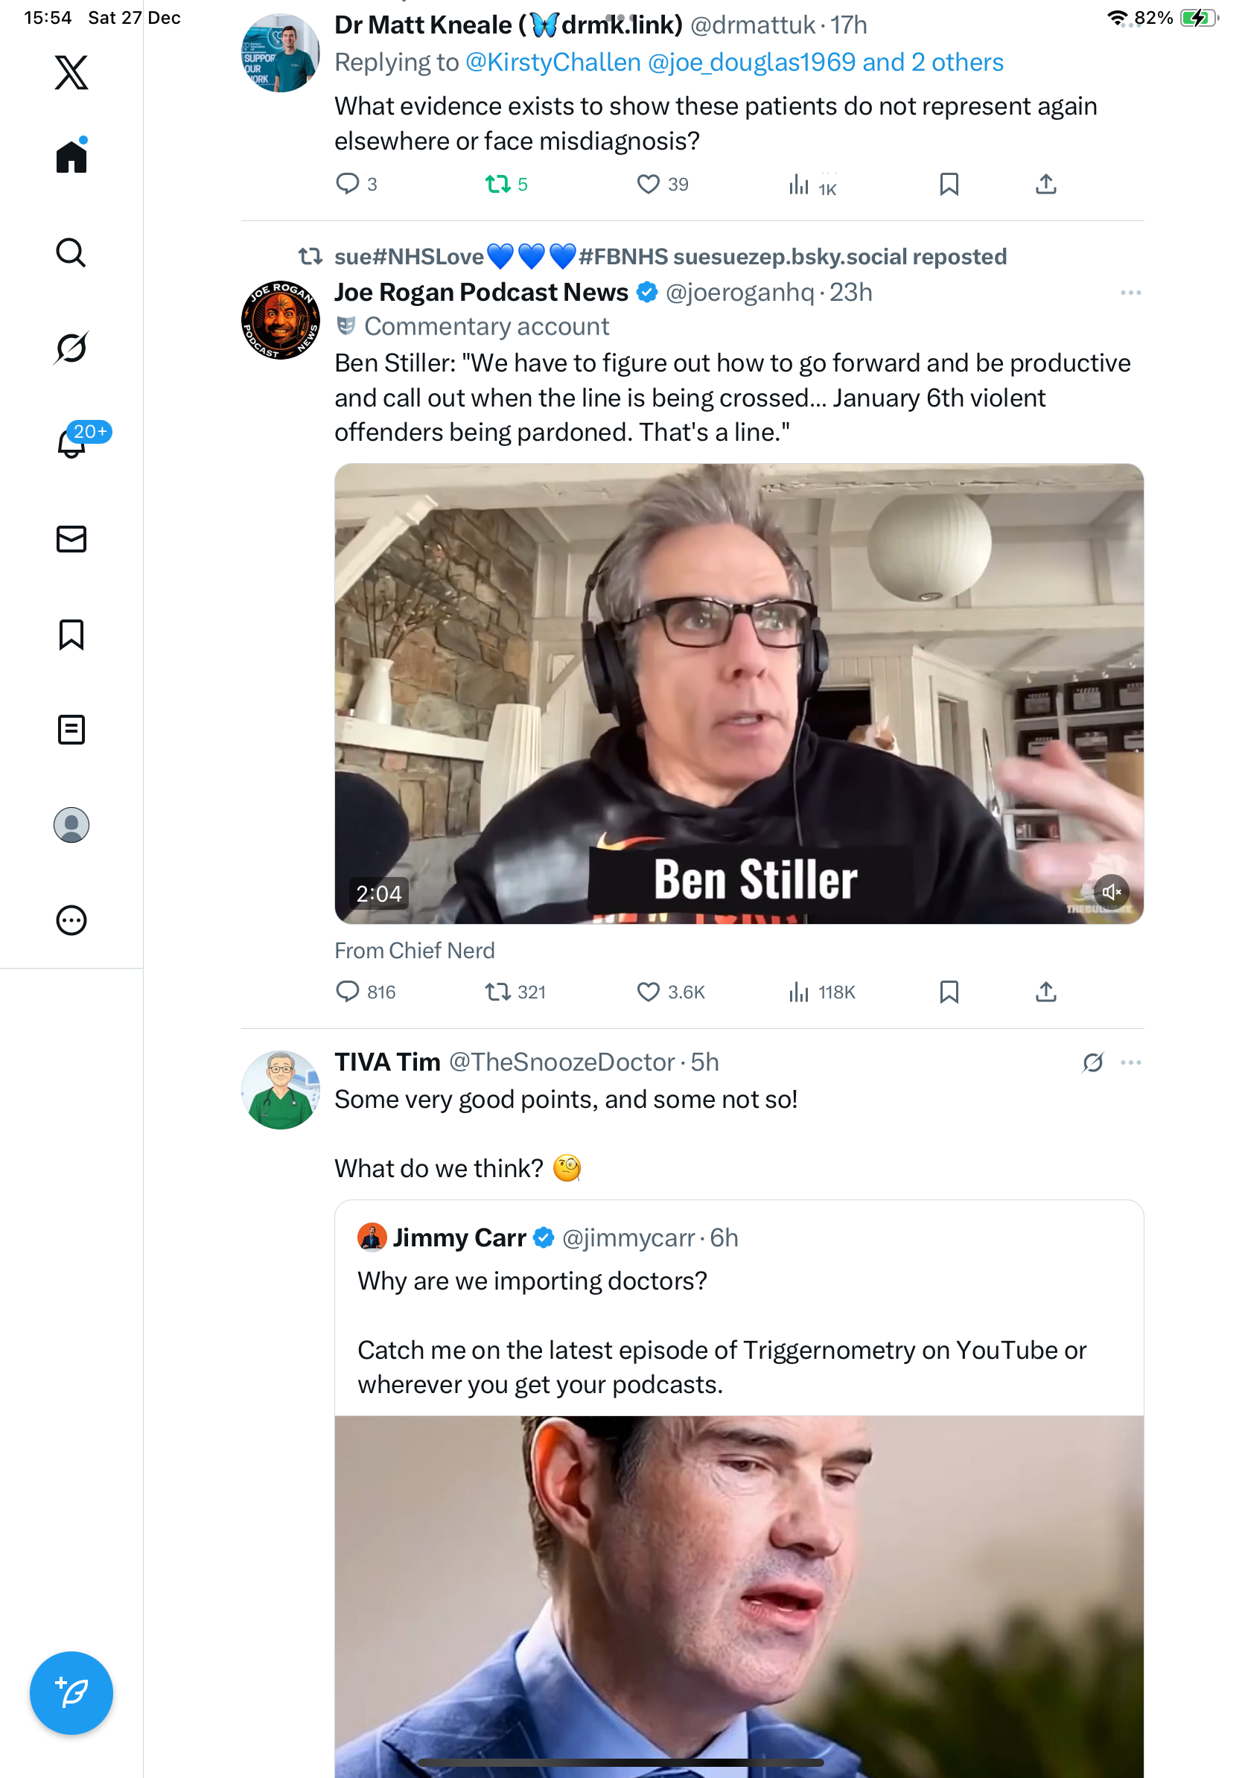Unmute the Ben Stiller video
Screen dimensions: 1242x1778
1111,892
